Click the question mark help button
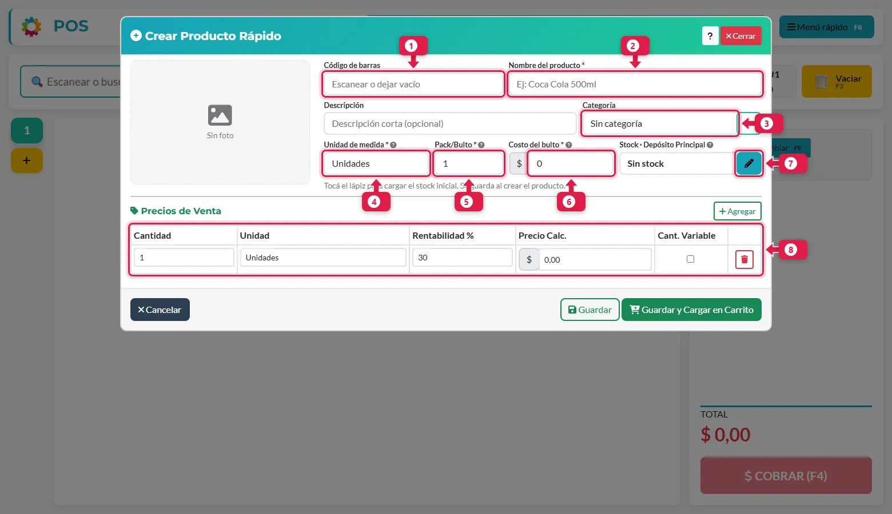892x514 pixels. (710, 36)
